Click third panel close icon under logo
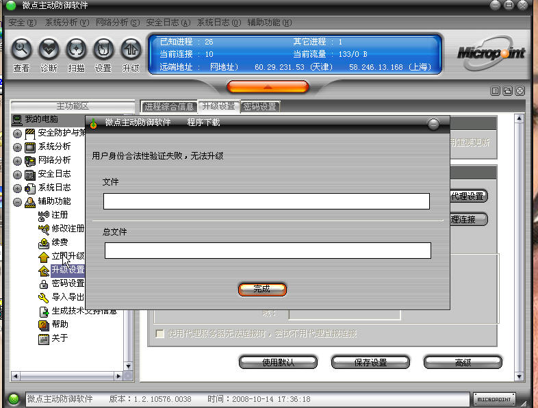This screenshot has width=538, height=408. point(520,91)
